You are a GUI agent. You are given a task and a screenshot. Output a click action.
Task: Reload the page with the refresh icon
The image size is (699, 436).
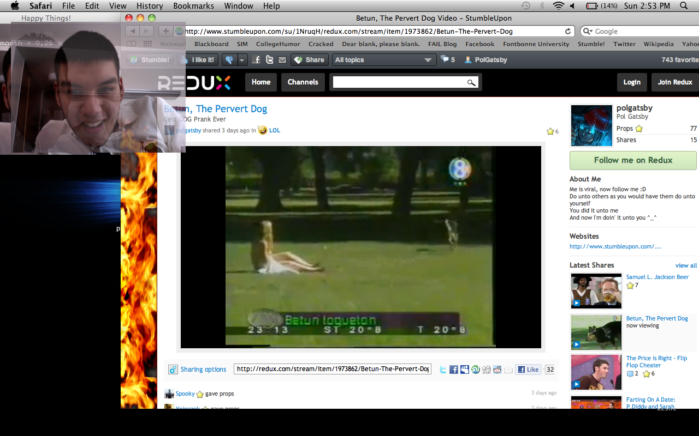(x=568, y=32)
